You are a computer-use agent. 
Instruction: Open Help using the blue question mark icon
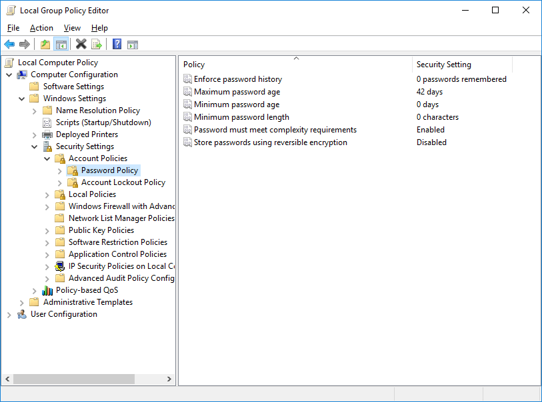[115, 44]
